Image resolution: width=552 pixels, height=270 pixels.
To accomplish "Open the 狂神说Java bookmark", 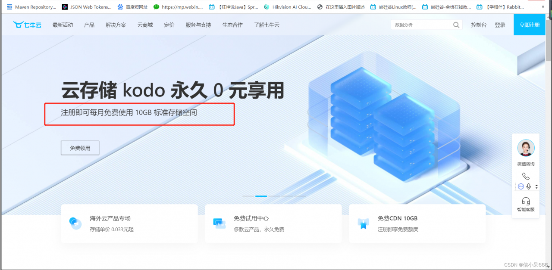I will (233, 7).
